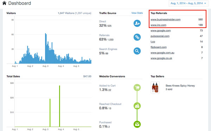Click the Reached Checkout register icon

tap(137, 106)
